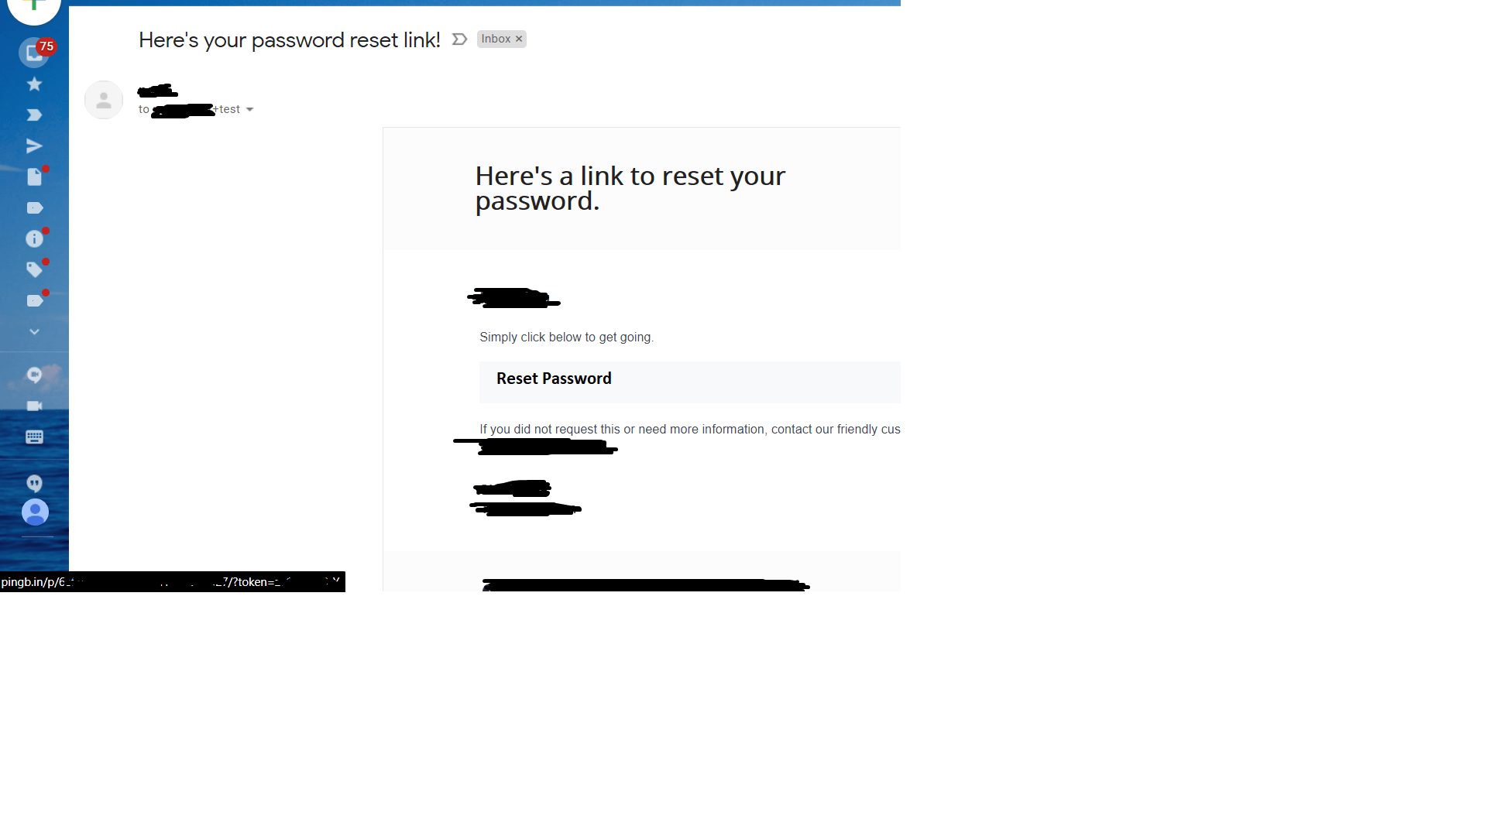The width and height of the screenshot is (1487, 836).
Task: Open the blue user account avatar
Action: pyautogui.click(x=35, y=512)
